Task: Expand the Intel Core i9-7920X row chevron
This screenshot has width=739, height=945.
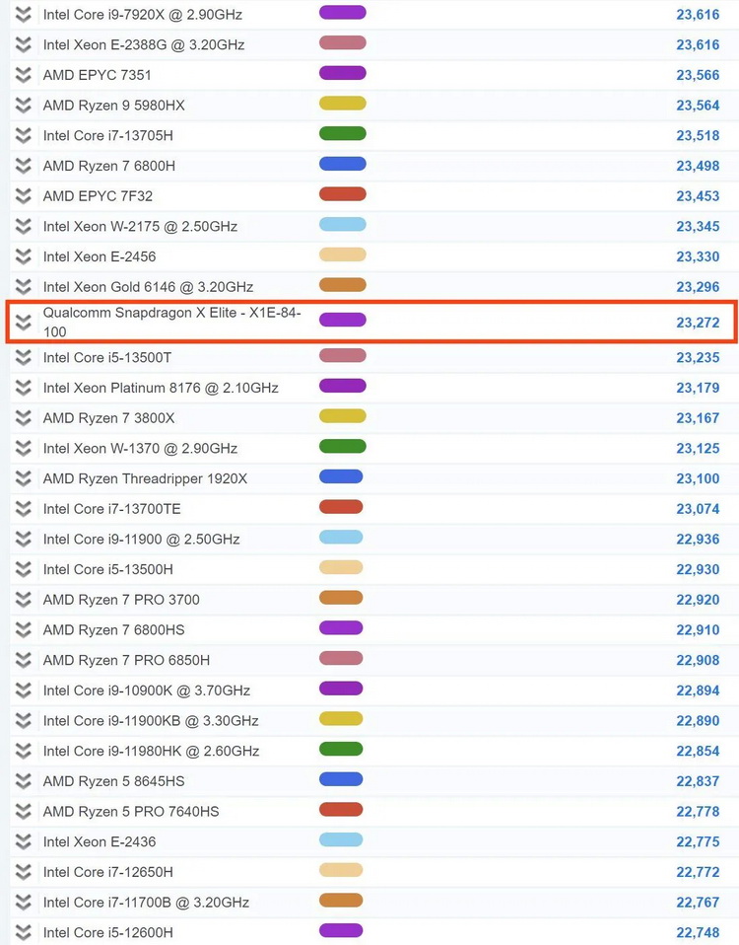Action: coord(24,15)
